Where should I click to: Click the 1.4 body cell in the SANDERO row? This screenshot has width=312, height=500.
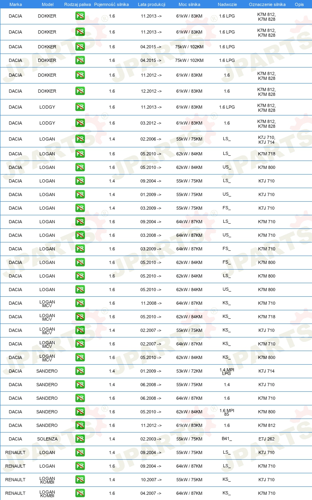tap(227, 385)
